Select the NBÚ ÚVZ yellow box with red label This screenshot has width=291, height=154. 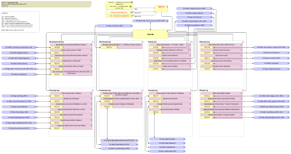click(161, 9)
